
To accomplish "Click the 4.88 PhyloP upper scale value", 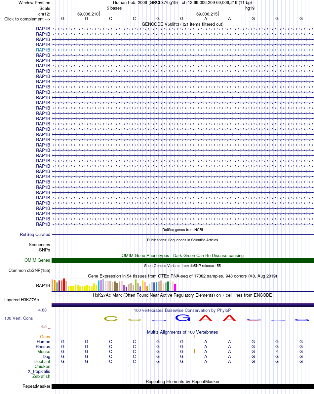I will coord(43,310).
